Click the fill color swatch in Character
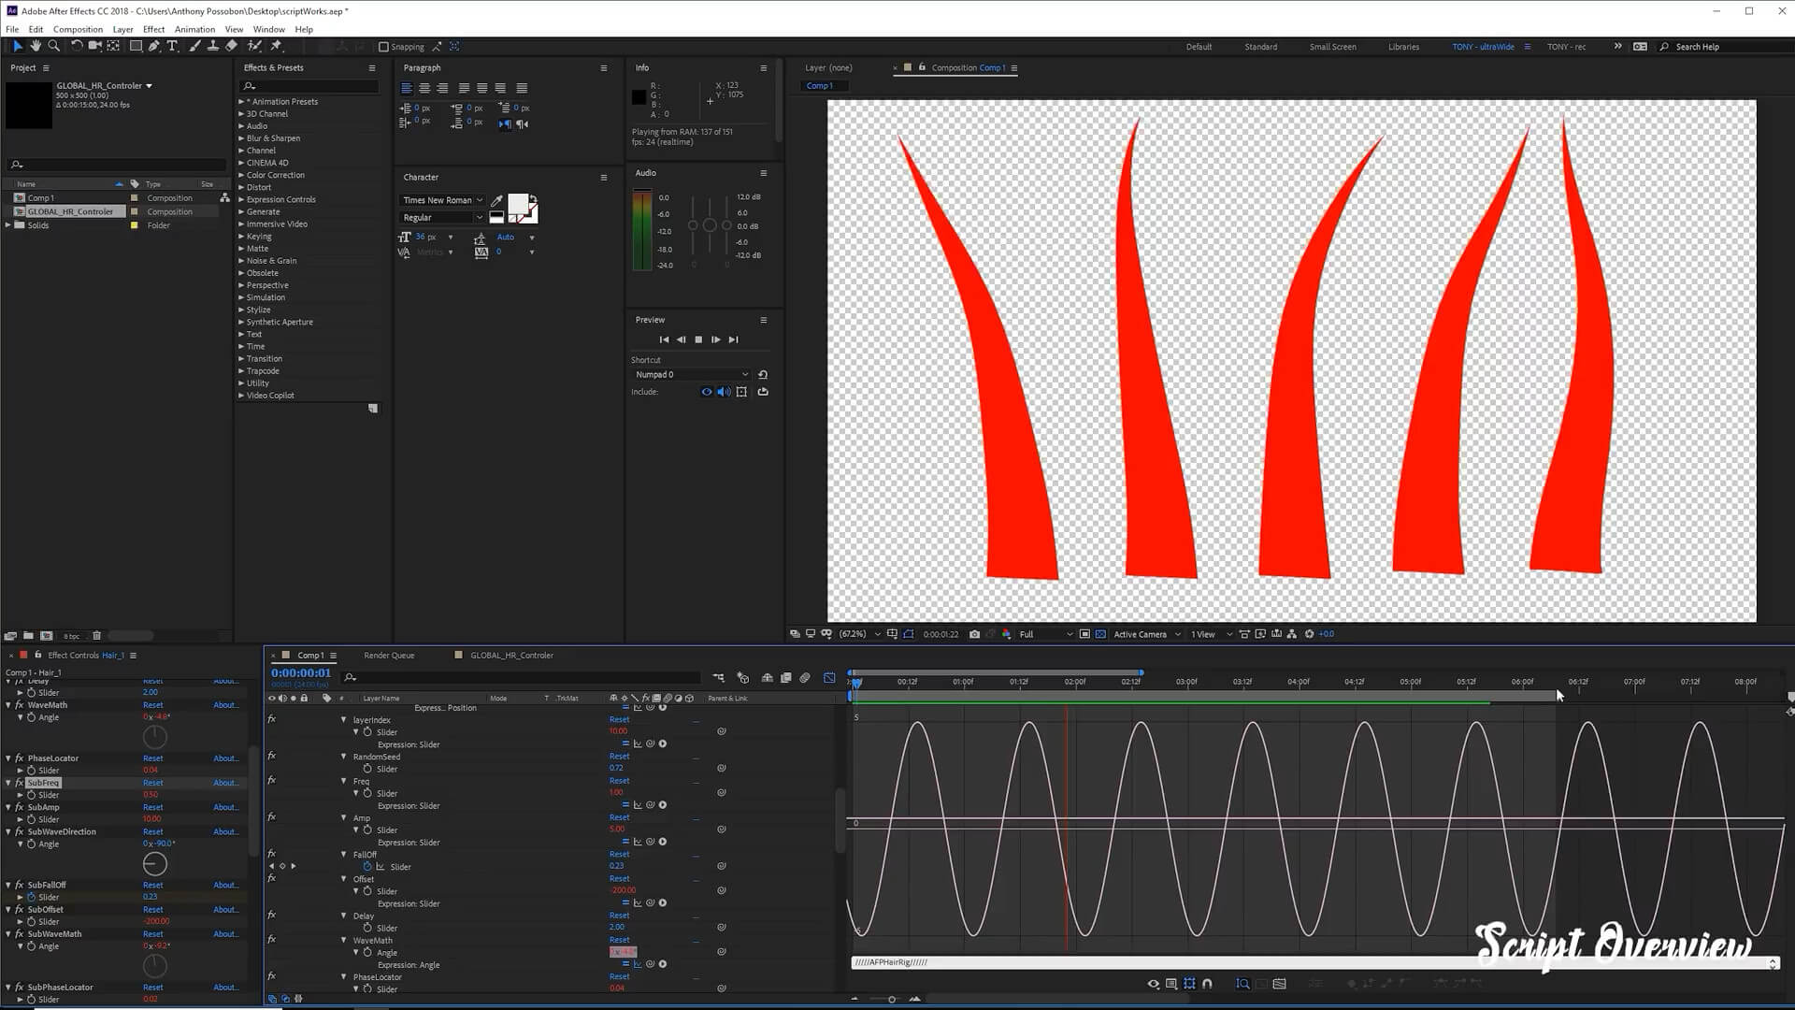 coord(517,204)
